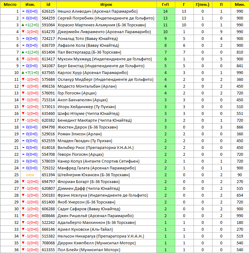The width and height of the screenshot is (249, 253).
Task: Click Бенедикт МакКарти player name
Action: pyautogui.click(x=95, y=120)
